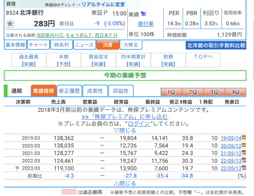Click the ログイン link
254x196 pixels.
coord(139,124)
